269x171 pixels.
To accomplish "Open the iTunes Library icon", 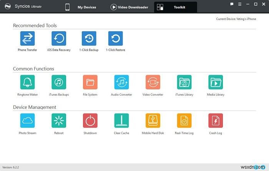I will [x=184, y=82].
